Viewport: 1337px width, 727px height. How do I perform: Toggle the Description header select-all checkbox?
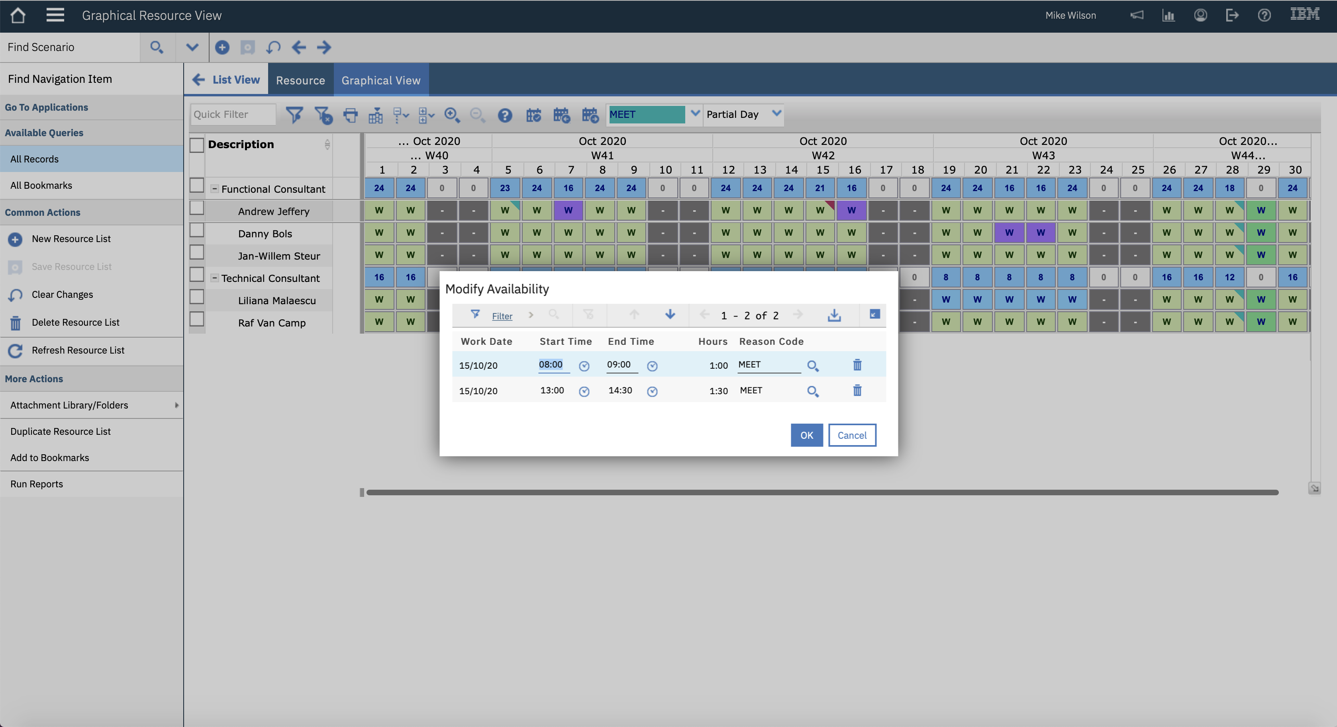197,145
